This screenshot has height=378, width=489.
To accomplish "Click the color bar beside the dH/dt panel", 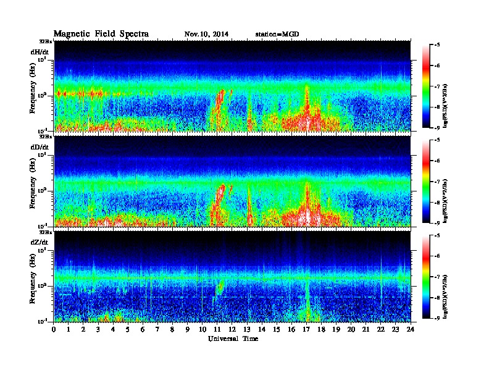I will [426, 86].
